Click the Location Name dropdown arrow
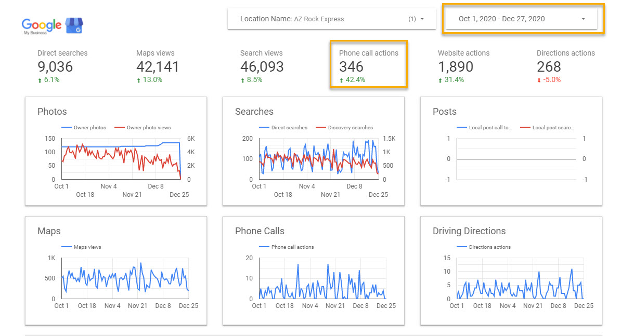 coord(422,19)
